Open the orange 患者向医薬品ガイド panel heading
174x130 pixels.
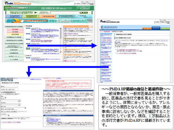point(74,50)
